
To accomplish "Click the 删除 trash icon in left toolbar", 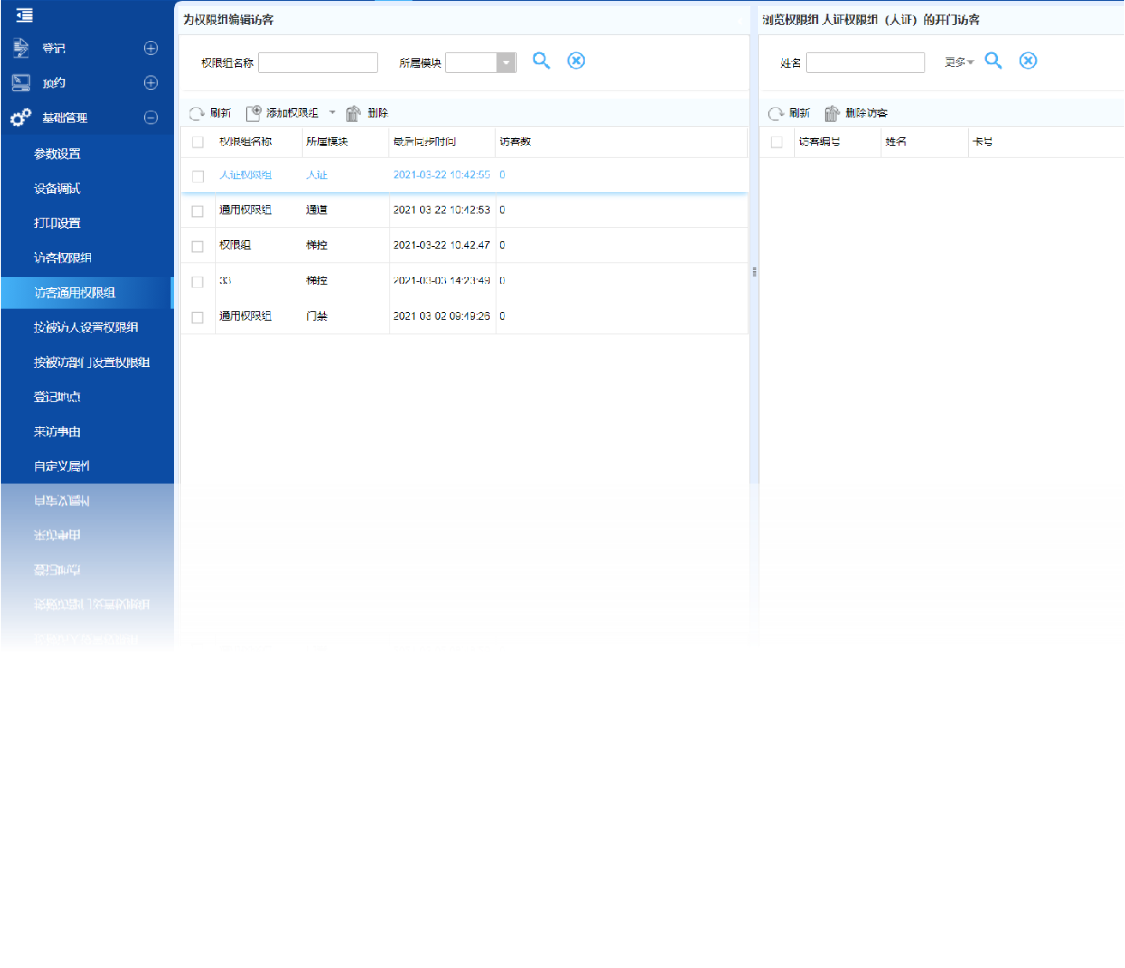I will pos(353,113).
